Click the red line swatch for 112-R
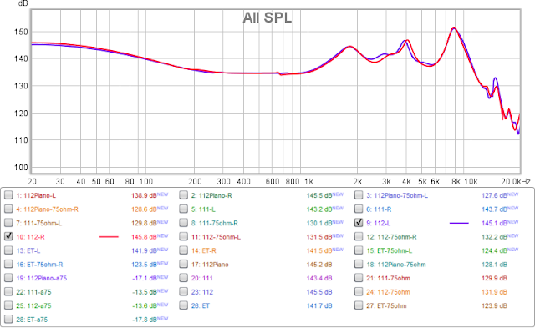 [x=109, y=237]
